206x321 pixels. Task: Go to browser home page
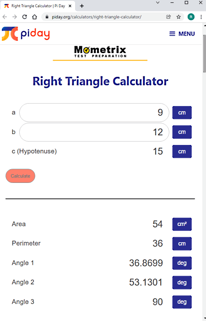pos(34,17)
